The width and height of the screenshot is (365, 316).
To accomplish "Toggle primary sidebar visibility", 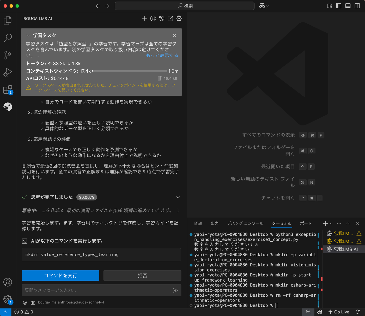I will [339, 6].
